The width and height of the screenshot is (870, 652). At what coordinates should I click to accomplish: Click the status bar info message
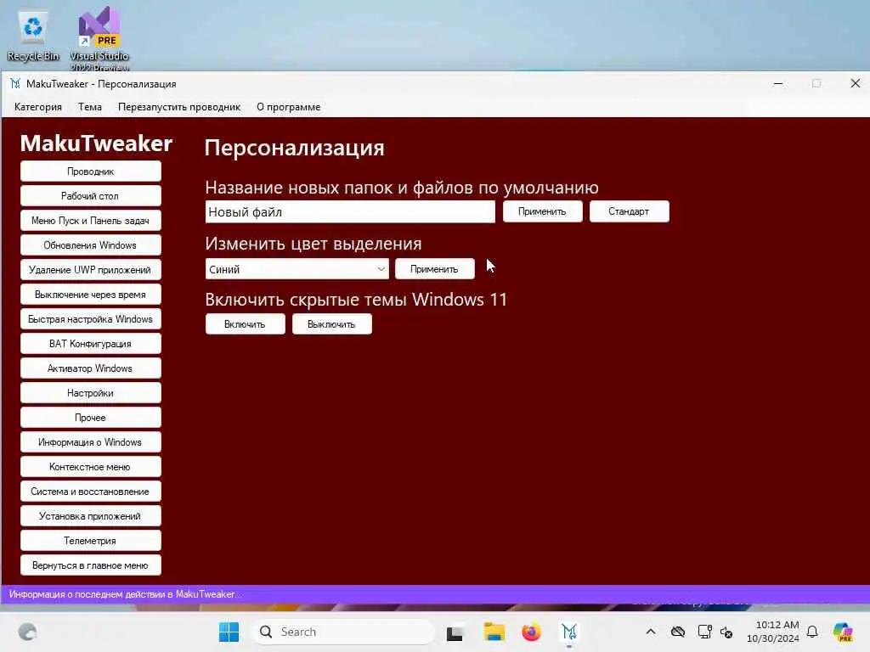(x=126, y=594)
